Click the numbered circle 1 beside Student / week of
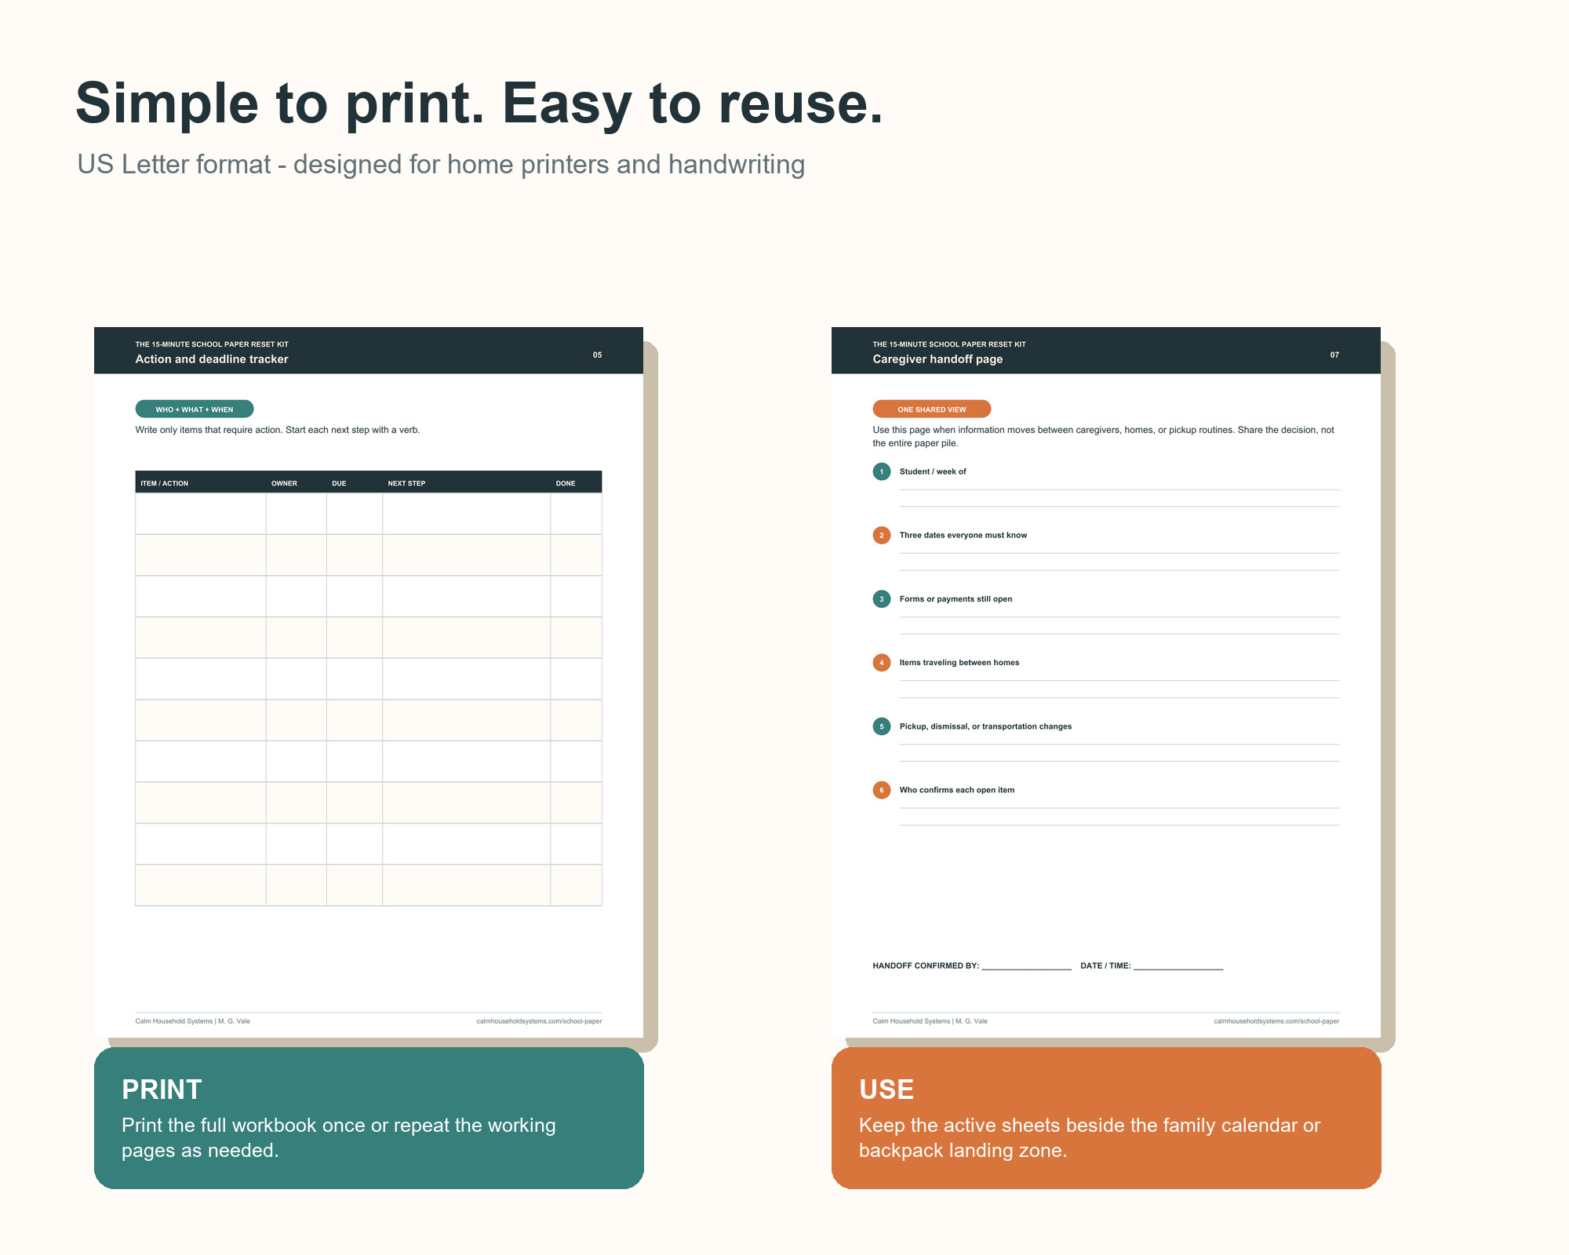 tap(881, 471)
